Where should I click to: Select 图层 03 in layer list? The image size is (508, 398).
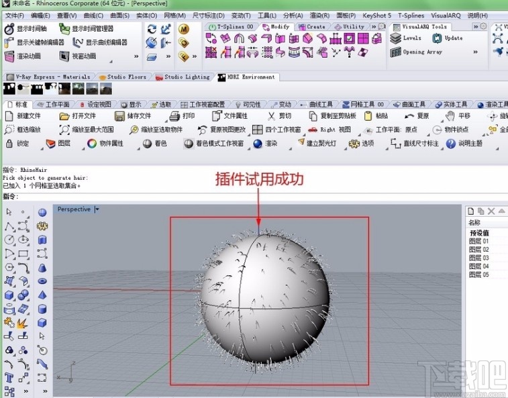[x=479, y=258]
